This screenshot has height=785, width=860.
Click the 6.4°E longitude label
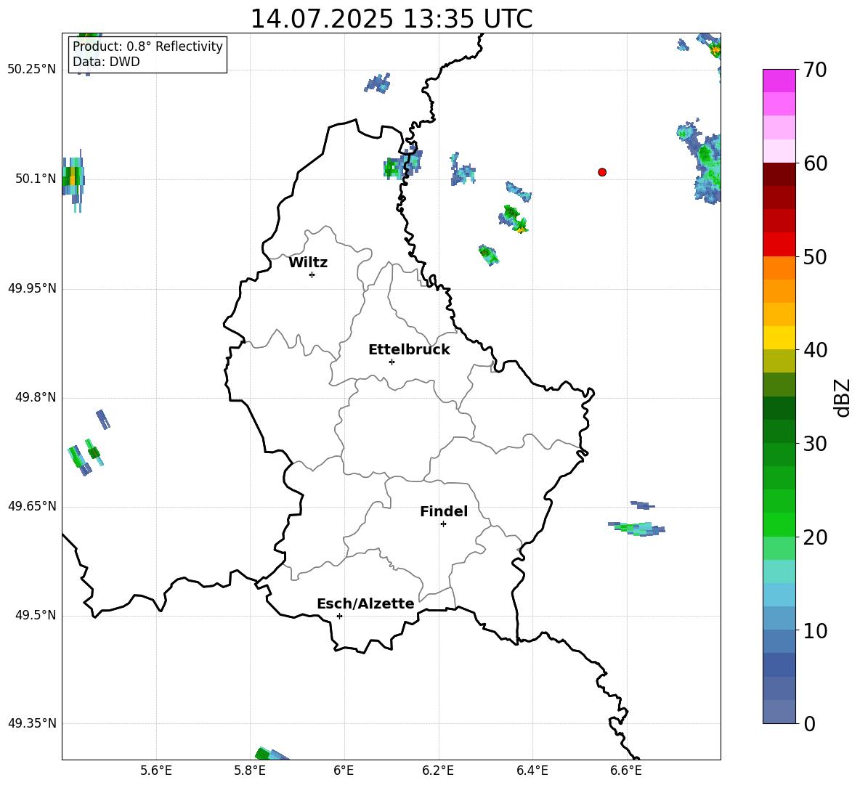(x=532, y=770)
